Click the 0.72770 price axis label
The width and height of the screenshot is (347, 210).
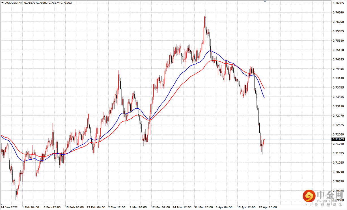tap(338, 116)
